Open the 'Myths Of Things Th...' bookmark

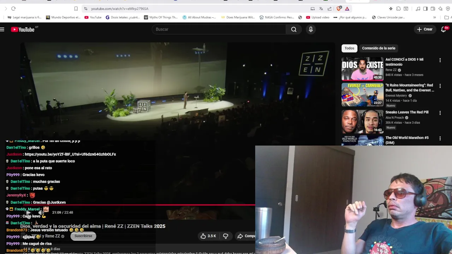coord(161,17)
